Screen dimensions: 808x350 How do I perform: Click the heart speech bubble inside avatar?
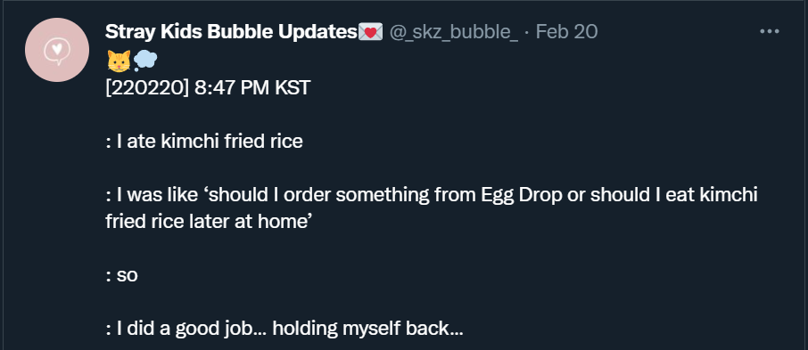tap(57, 51)
